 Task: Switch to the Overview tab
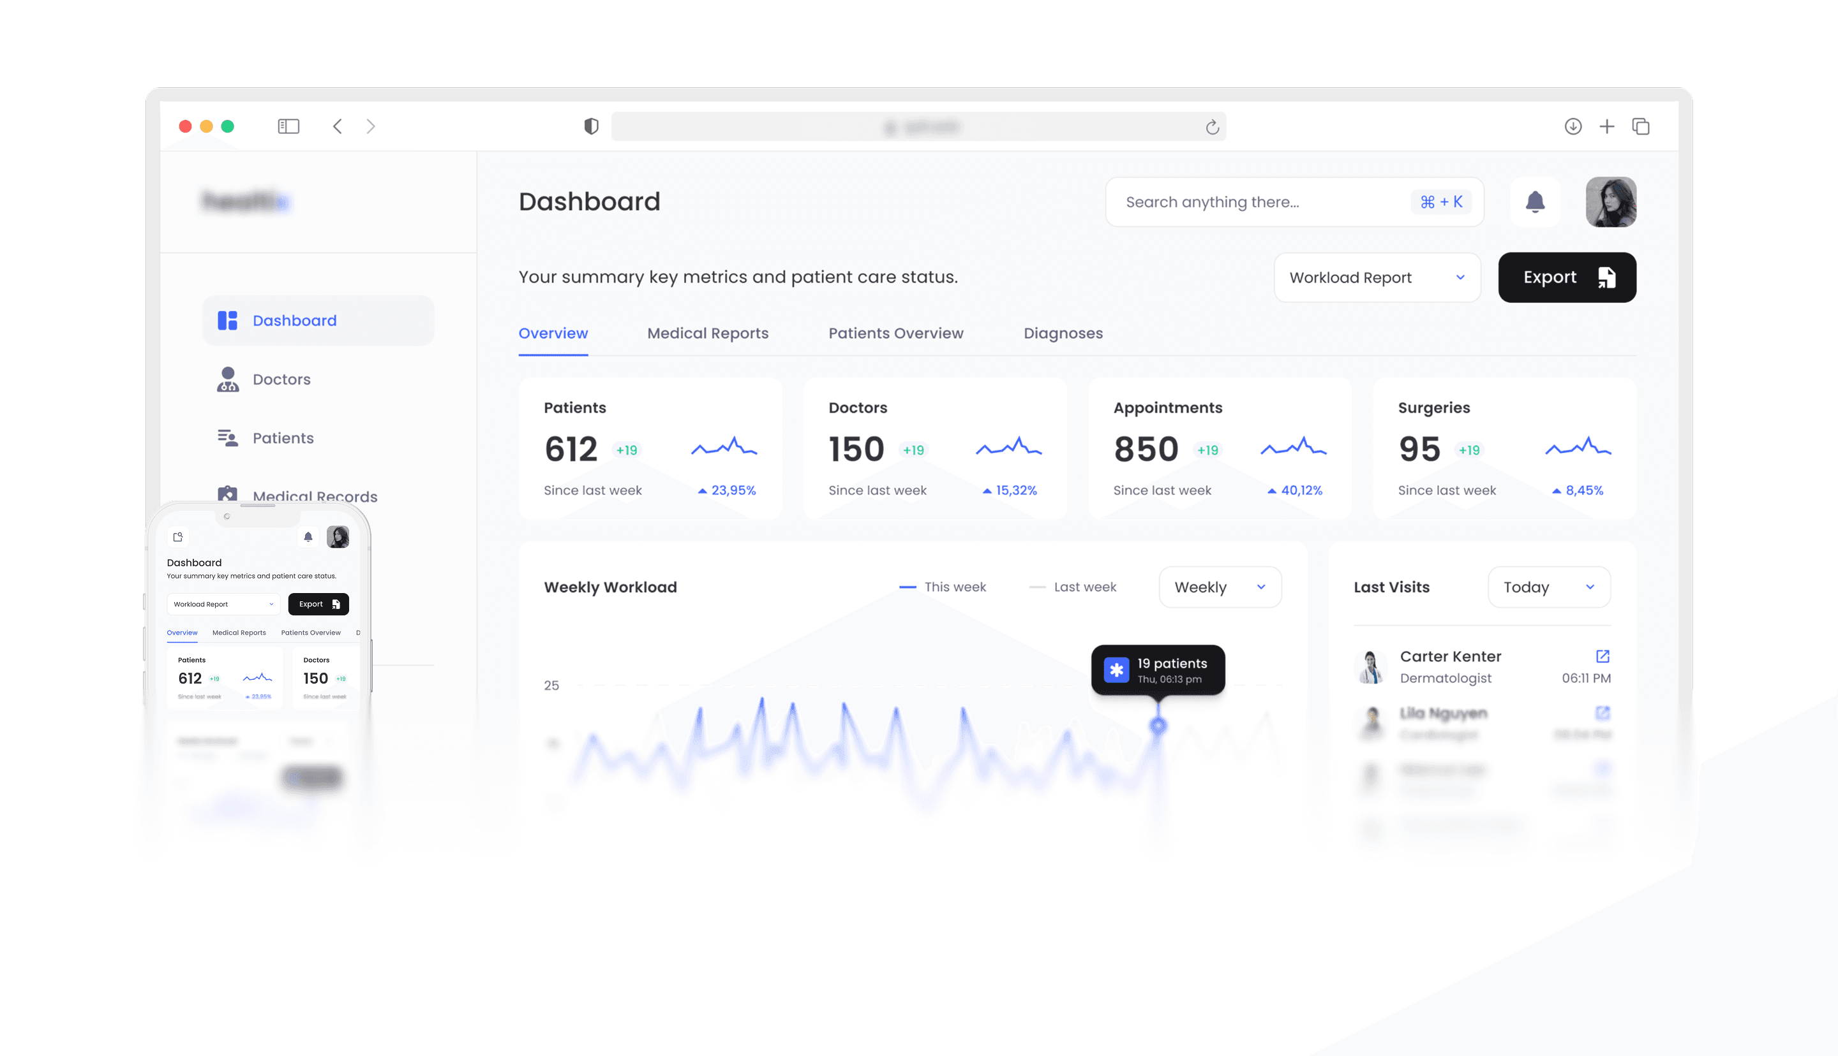(x=553, y=334)
